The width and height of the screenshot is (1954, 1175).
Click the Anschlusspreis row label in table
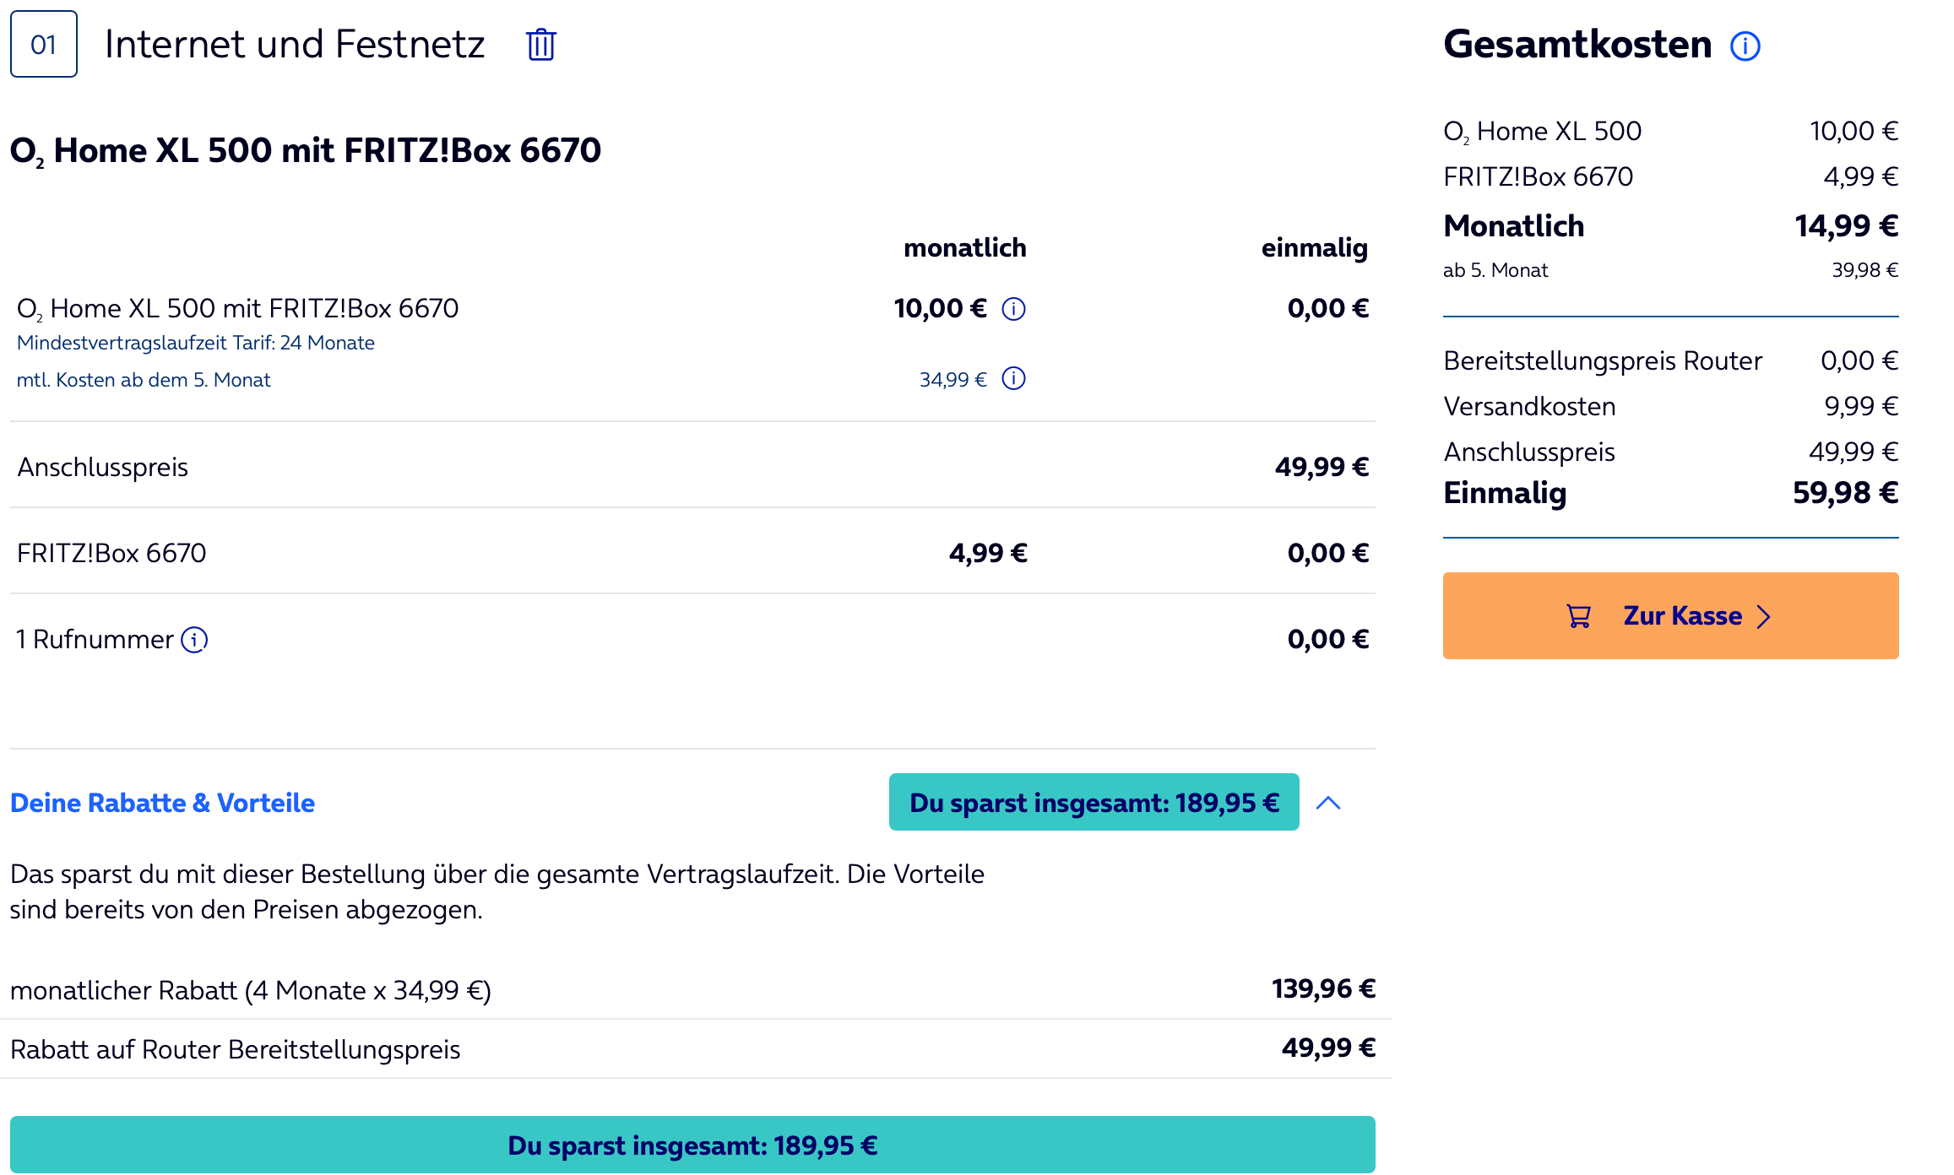tap(103, 467)
